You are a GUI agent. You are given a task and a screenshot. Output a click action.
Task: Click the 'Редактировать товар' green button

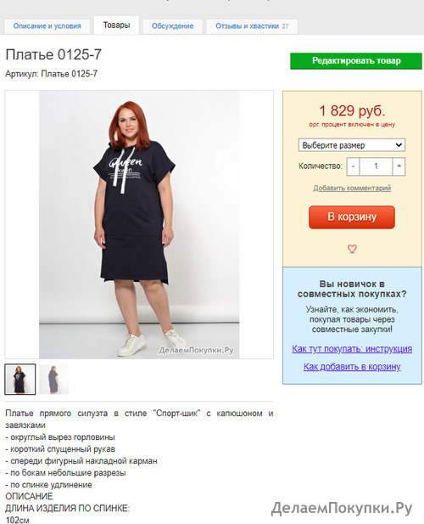pos(356,61)
